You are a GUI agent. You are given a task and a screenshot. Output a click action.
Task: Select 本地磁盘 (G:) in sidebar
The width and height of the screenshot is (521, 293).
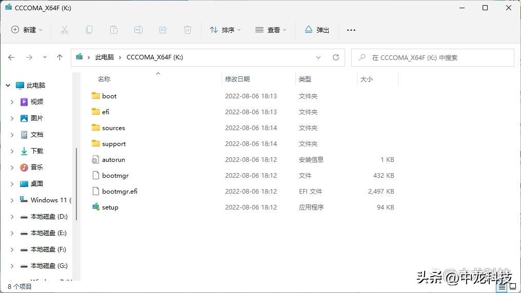49,266
